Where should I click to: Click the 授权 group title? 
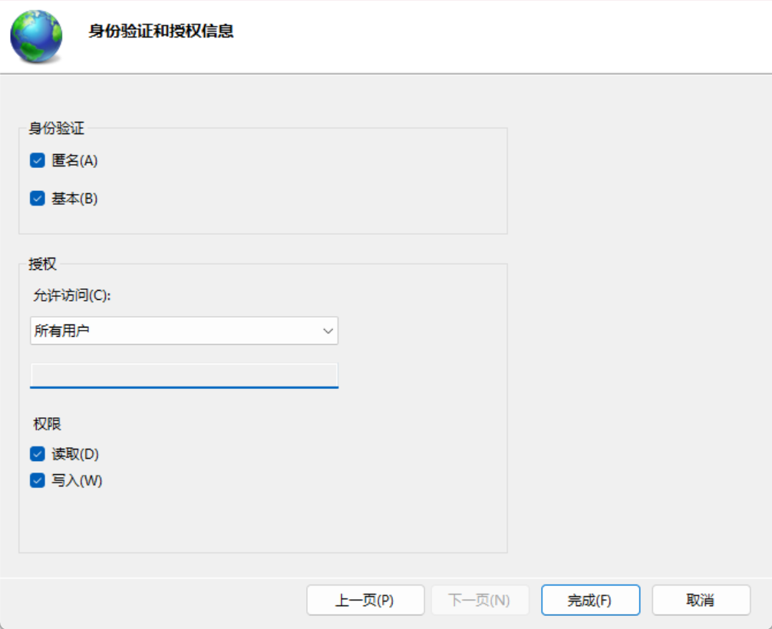pyautogui.click(x=42, y=265)
